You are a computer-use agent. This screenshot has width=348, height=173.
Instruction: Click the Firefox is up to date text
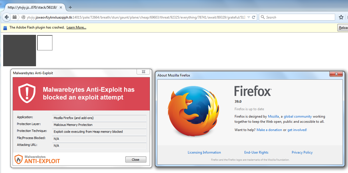pos(249,109)
